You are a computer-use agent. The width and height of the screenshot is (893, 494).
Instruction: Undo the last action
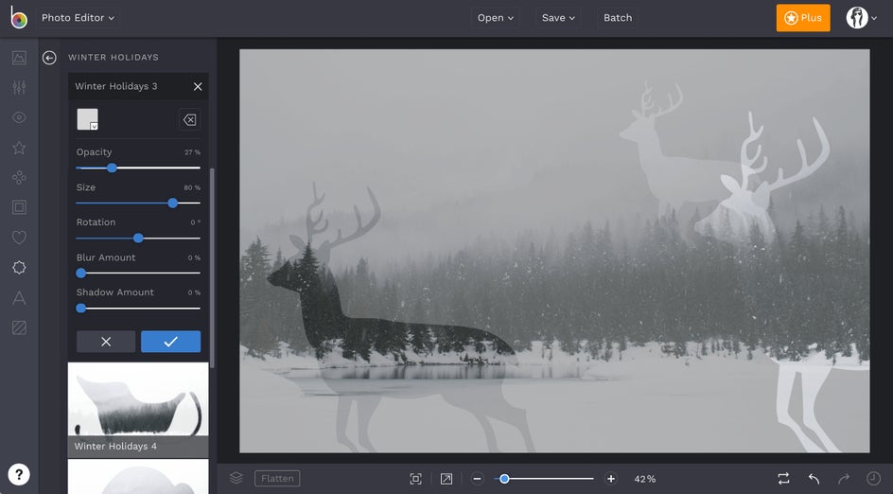pos(814,479)
